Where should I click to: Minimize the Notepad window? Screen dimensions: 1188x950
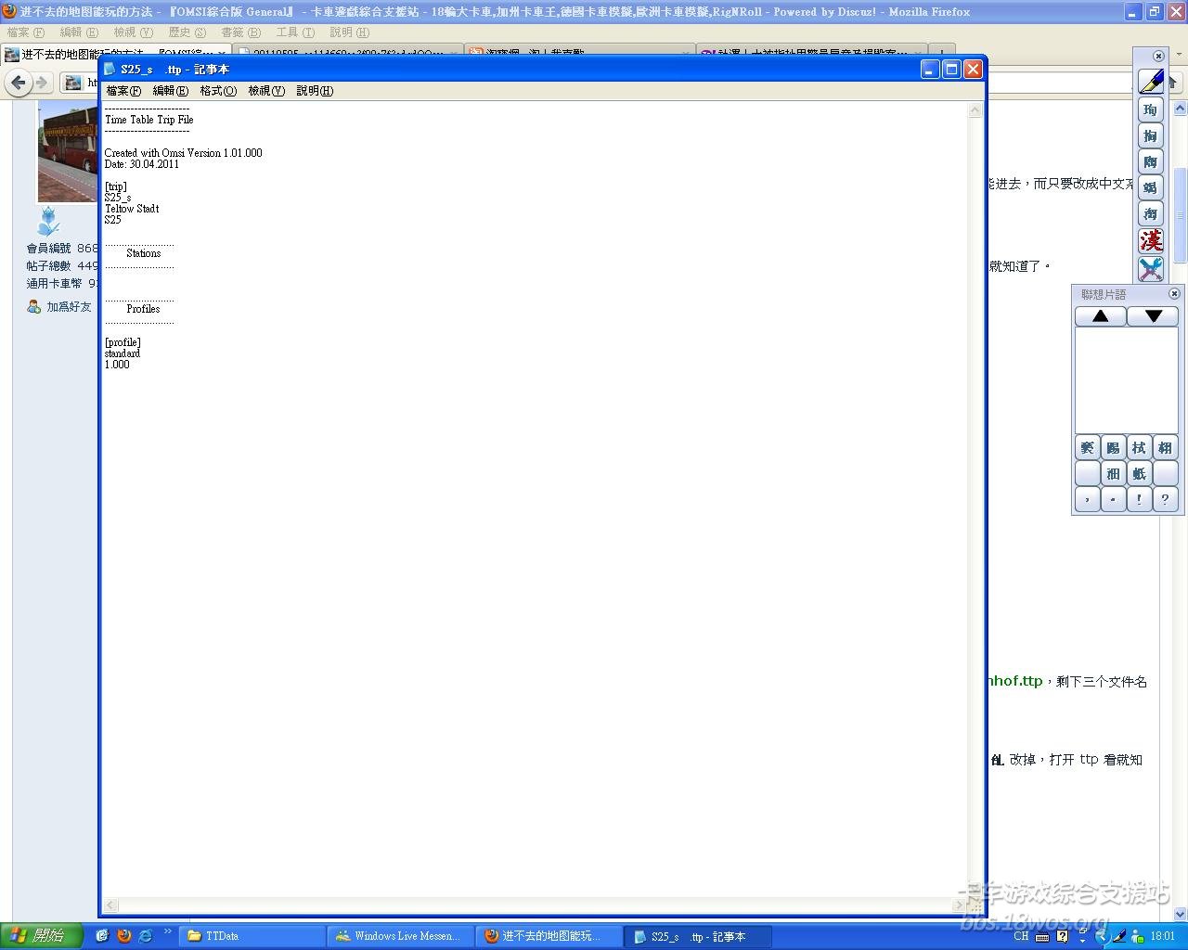click(930, 70)
